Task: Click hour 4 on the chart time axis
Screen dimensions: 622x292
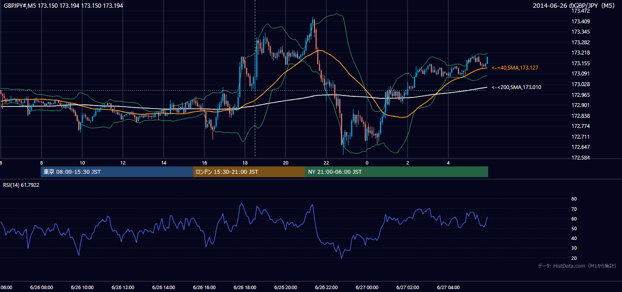Action: [x=448, y=163]
